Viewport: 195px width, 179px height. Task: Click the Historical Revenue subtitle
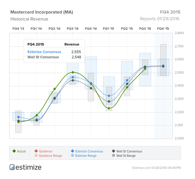click(29, 19)
